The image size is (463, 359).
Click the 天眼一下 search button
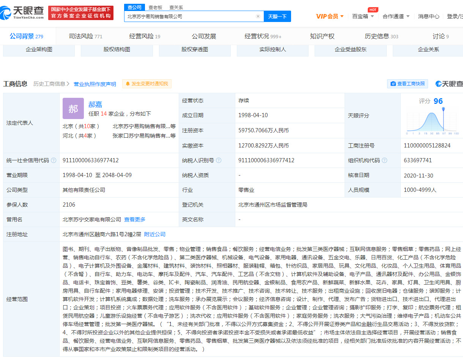coord(277,16)
